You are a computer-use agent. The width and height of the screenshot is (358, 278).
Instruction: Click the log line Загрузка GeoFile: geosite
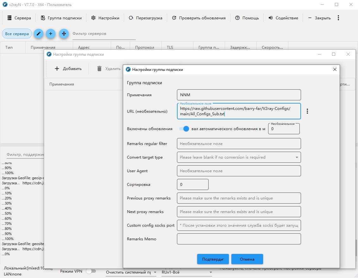tap(23, 244)
